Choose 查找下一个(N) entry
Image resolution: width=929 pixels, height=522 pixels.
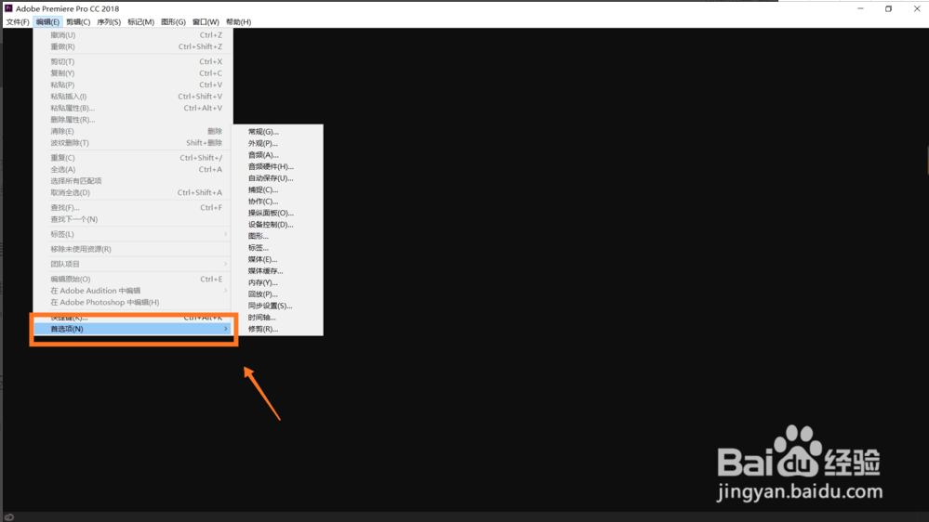click(133, 219)
